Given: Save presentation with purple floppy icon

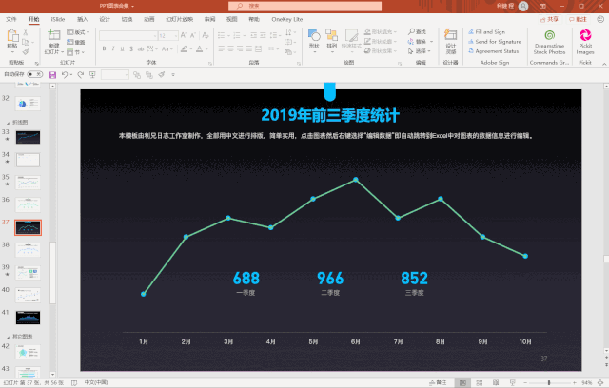Looking at the screenshot, I should coord(53,75).
